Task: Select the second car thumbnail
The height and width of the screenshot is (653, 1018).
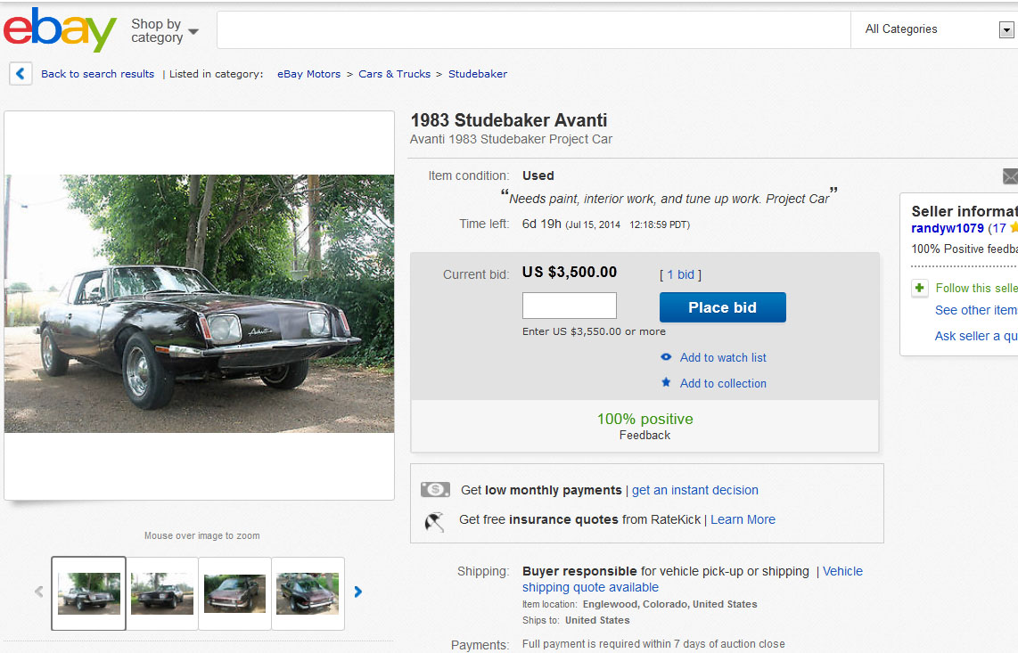Action: (x=162, y=593)
